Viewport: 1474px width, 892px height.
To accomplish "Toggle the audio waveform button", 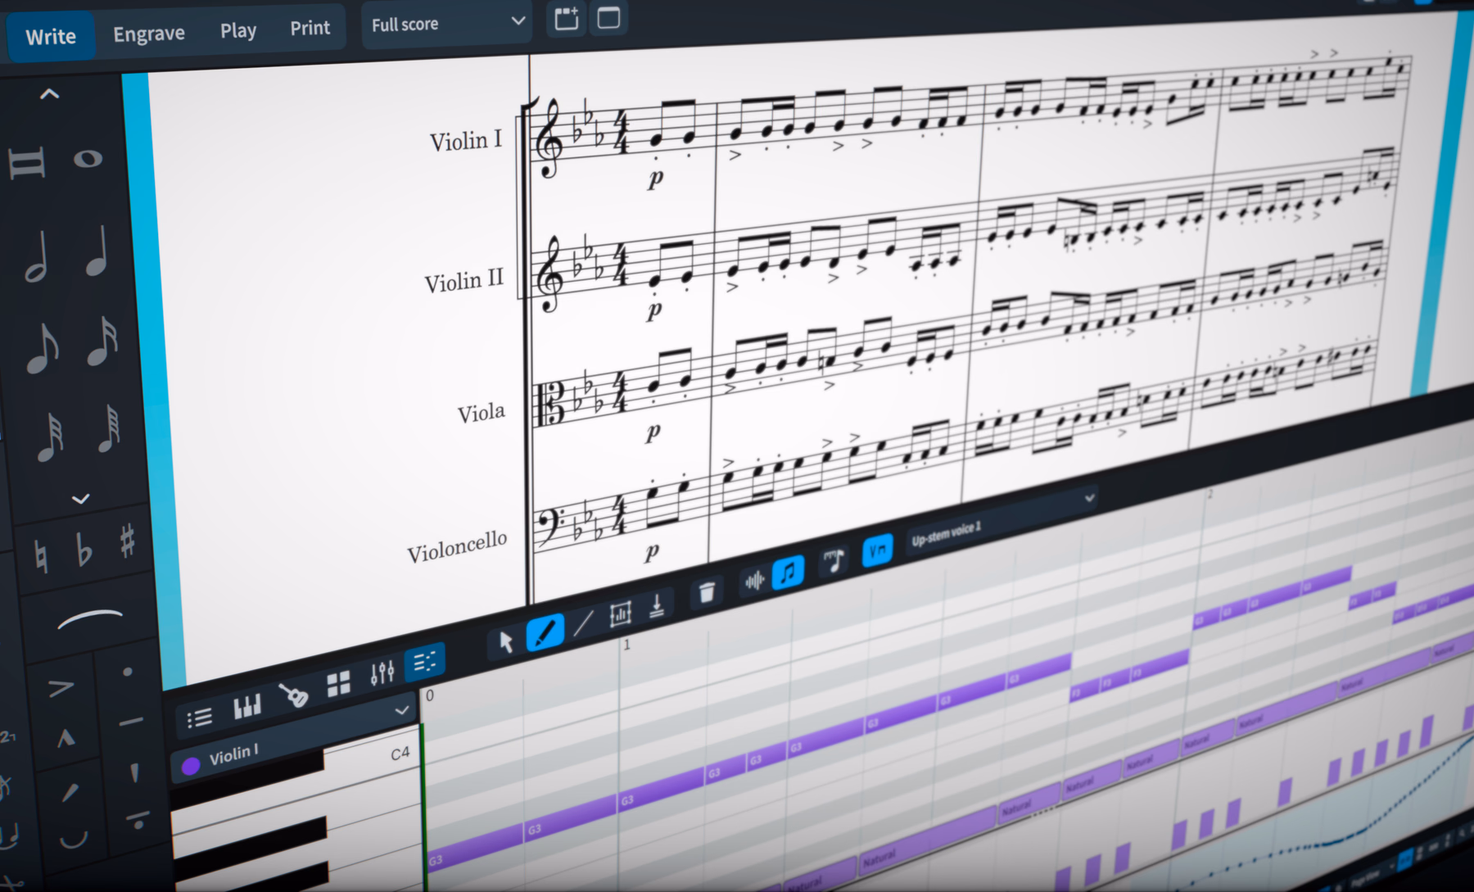I will click(x=753, y=581).
